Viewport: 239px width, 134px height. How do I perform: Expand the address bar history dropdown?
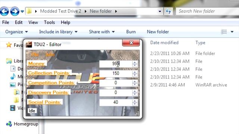160,12
